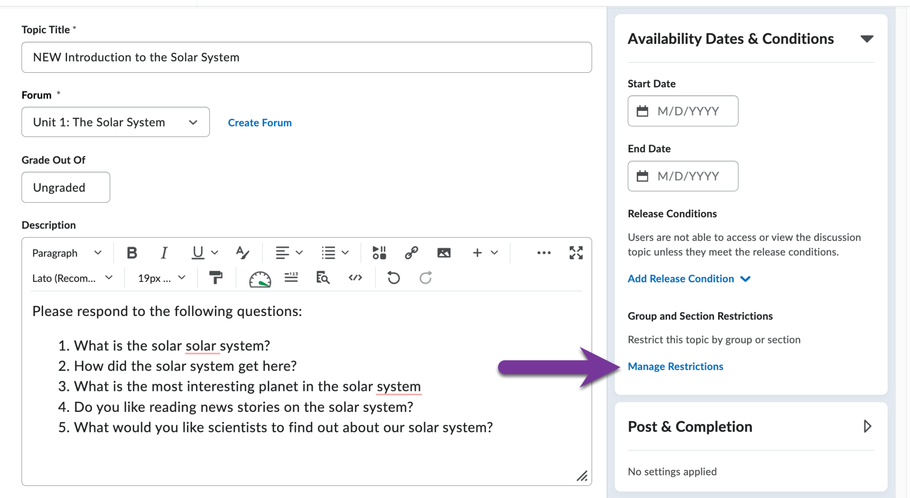Expand the Post & Completion section
The height and width of the screenshot is (498, 910).
866,427
